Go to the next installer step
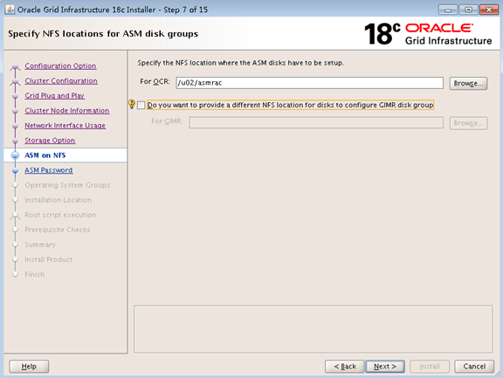503x378 pixels. pos(385,366)
